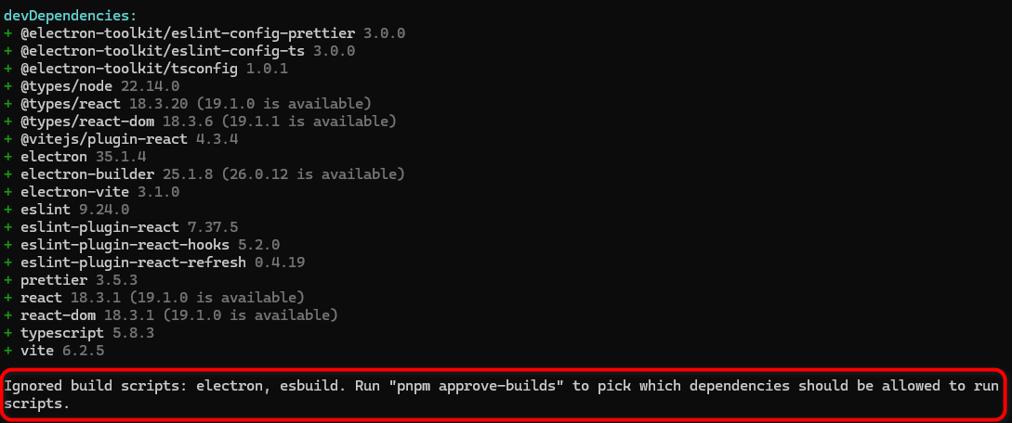Image resolution: width=1012 pixels, height=423 pixels.
Task: Click the react-dom 18.3.1 line
Action: click(x=171, y=314)
